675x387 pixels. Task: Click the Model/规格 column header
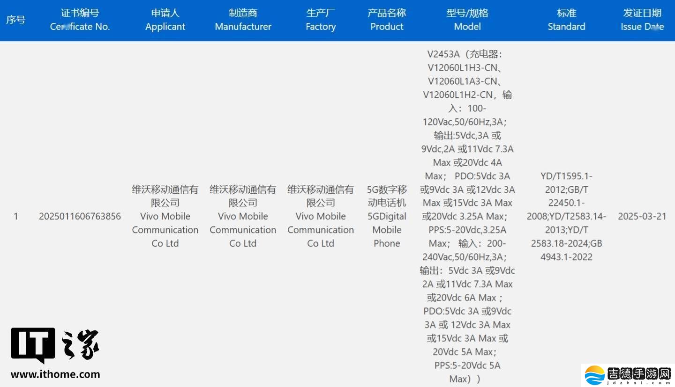[x=467, y=20]
